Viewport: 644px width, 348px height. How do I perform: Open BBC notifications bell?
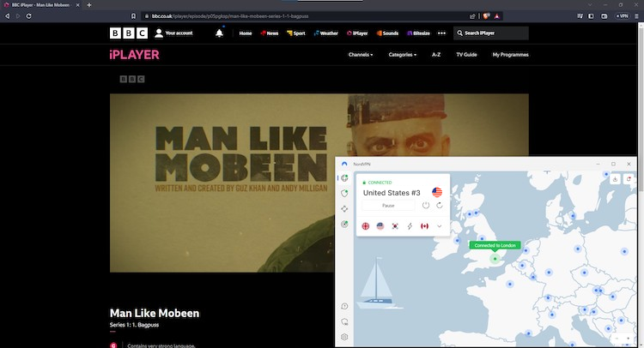[x=219, y=33]
